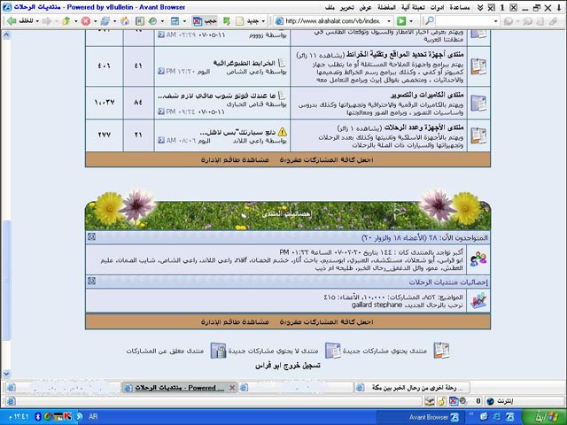Viewport: 567px width, 425px height.
Task: Click the full-screen layout toolbar icon
Action: tap(175, 21)
